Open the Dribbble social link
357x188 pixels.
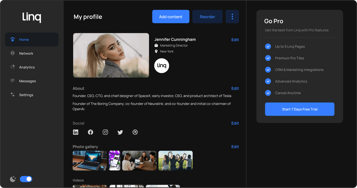[135, 132]
